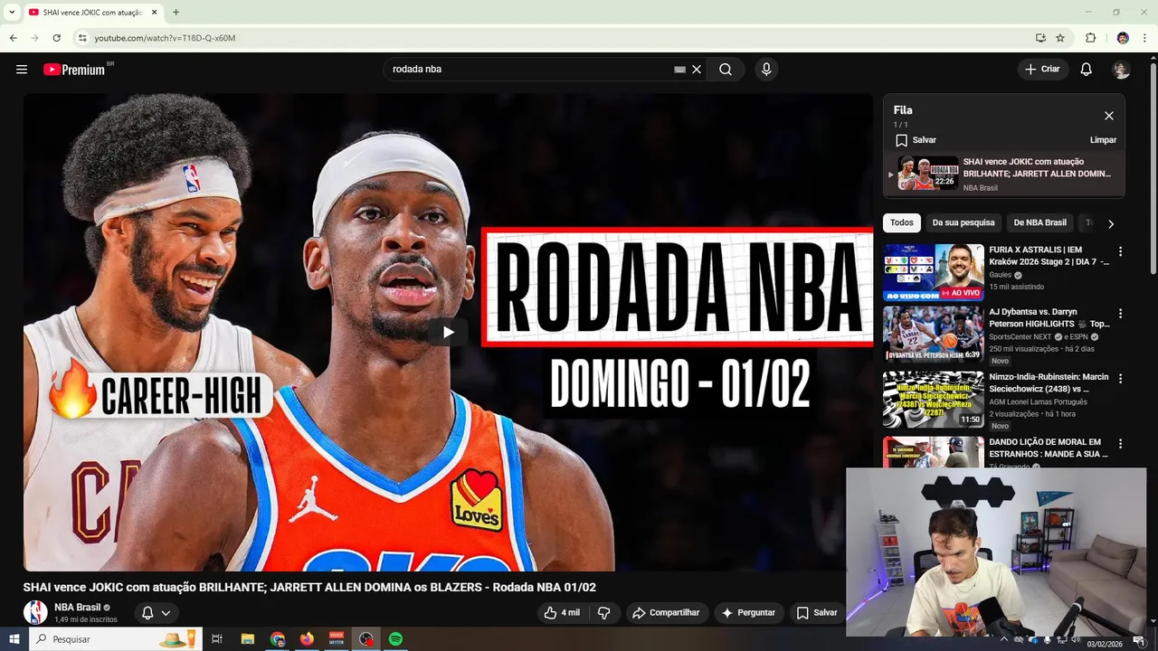Image resolution: width=1158 pixels, height=651 pixels.
Task: Like the video with 4 mil thumbs up
Action: click(x=561, y=613)
